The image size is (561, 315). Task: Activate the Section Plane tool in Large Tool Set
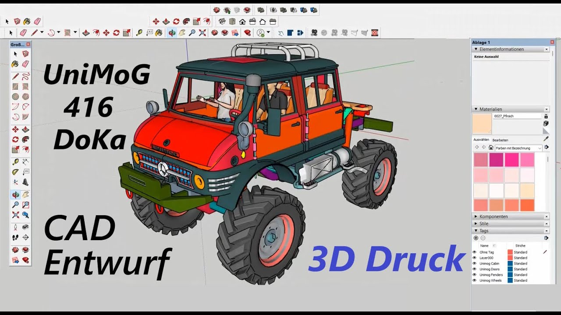point(25,238)
